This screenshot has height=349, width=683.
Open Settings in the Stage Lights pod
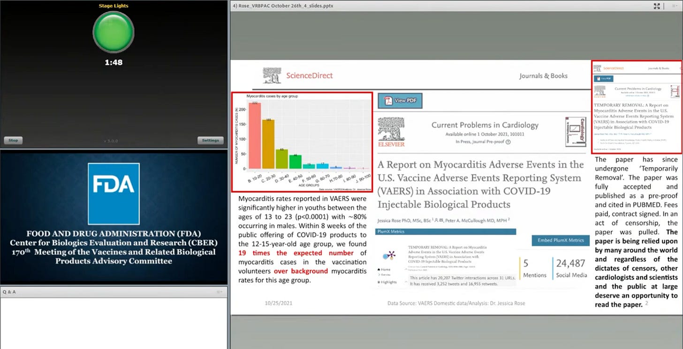tap(210, 140)
